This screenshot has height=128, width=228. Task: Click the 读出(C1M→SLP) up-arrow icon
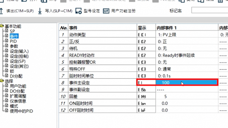pyautogui.click(x=2, y=11)
